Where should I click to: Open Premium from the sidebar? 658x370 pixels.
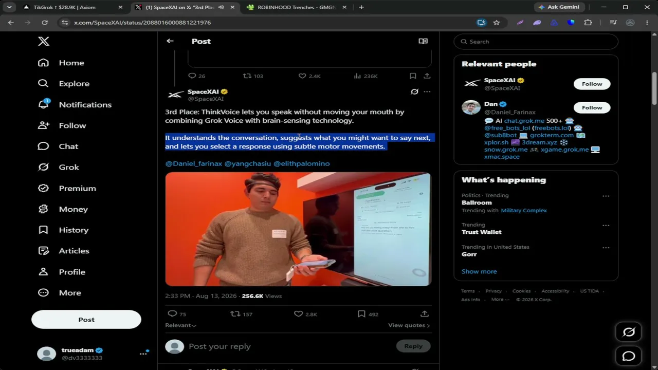tap(67, 188)
